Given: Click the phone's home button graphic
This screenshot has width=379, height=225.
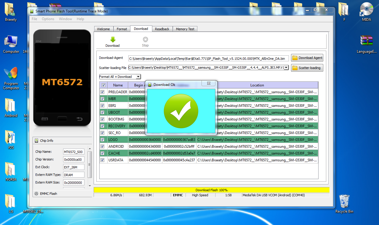Looking at the screenshot, I should click(x=62, y=119).
